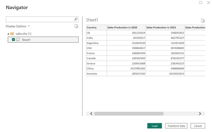
Task: Click the value 878192377
Action: tap(177, 58)
